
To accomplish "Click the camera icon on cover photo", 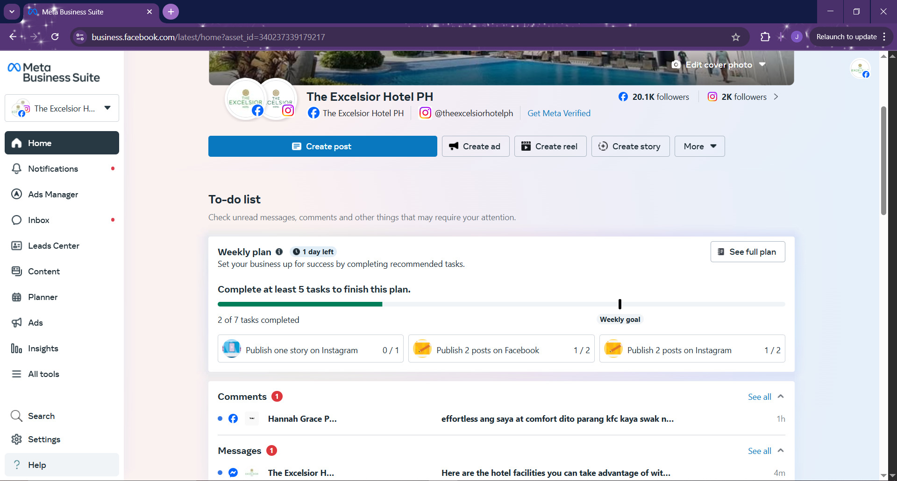I will tap(676, 65).
